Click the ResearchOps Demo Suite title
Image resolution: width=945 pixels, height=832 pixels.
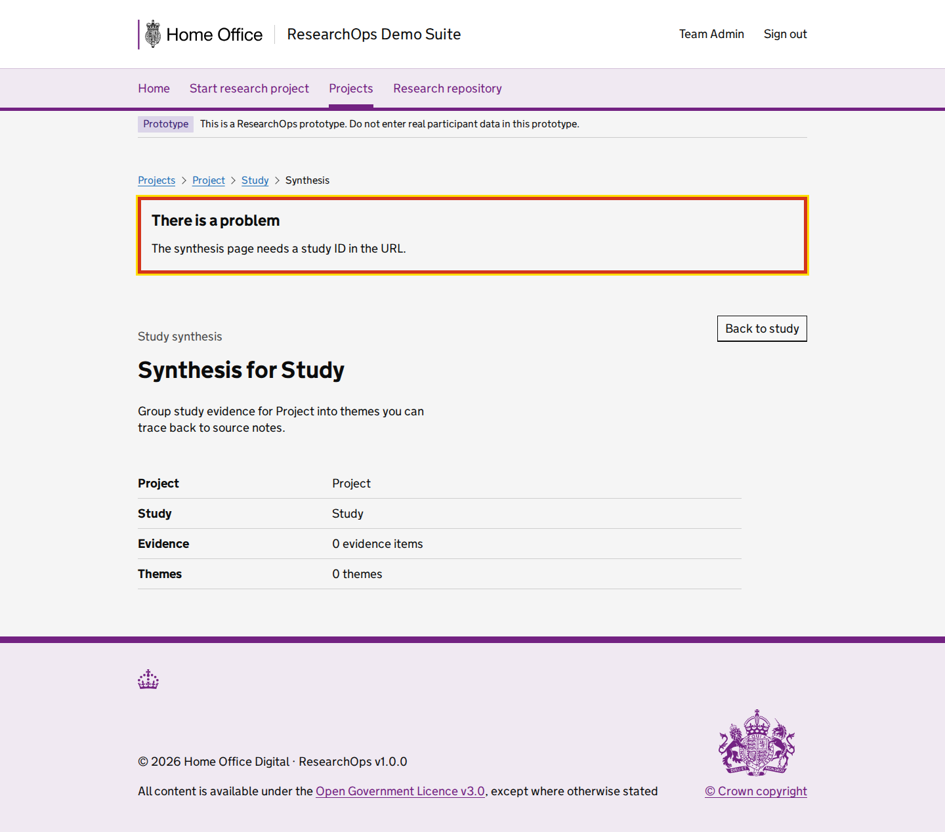point(374,34)
